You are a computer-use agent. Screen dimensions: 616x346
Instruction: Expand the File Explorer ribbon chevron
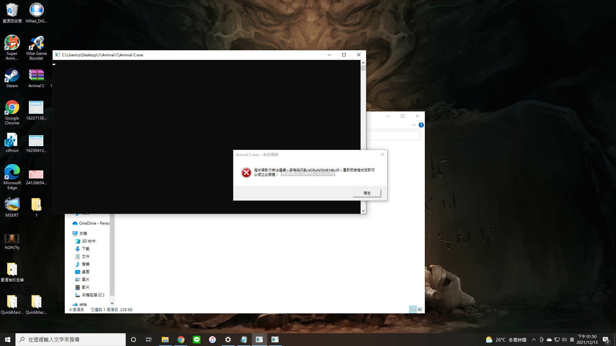point(414,125)
